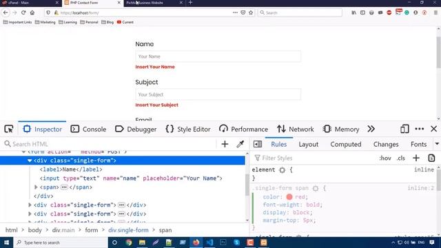Switch to the Performance tab
Viewport: 441px width, 248px height.
tap(243, 129)
